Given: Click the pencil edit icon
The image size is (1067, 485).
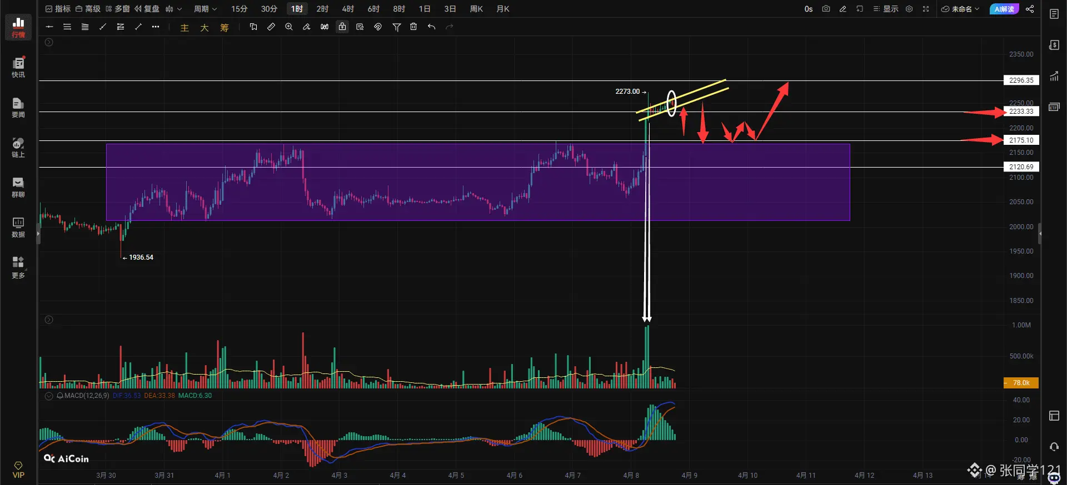Looking at the screenshot, I should click(842, 9).
